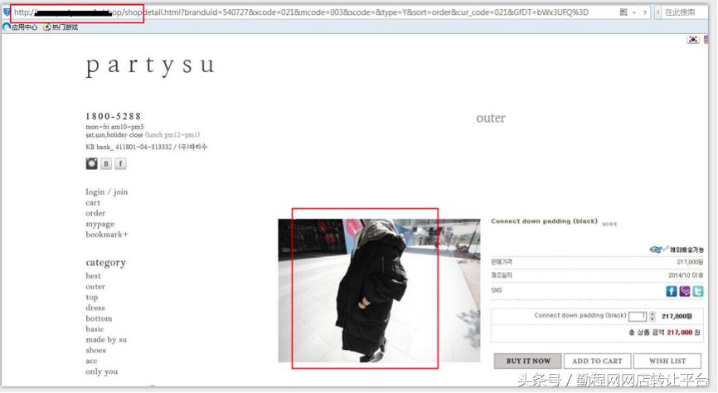Select the shoes category

[x=95, y=351]
